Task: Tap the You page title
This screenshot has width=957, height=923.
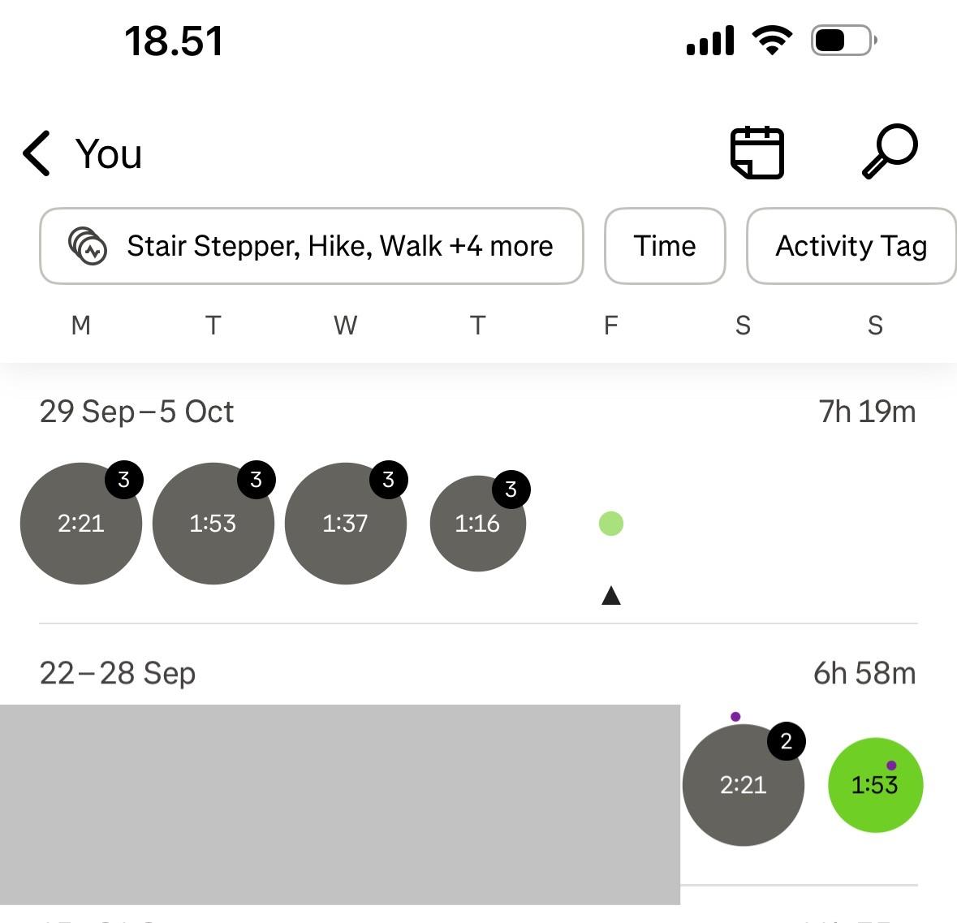Action: [109, 153]
